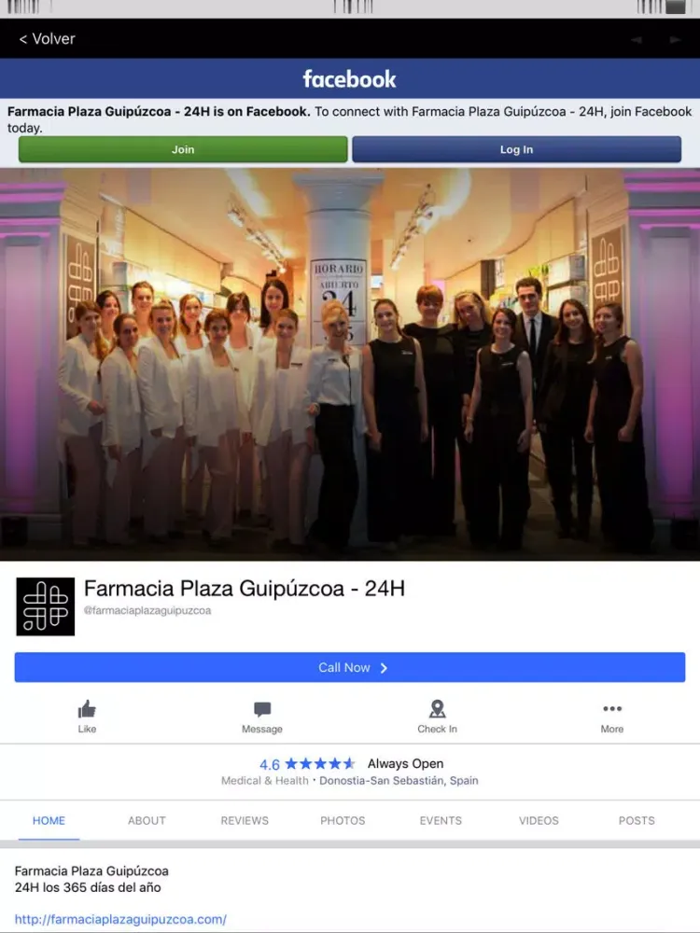Open the POSTS tab
This screenshot has height=933, width=700.
click(637, 820)
